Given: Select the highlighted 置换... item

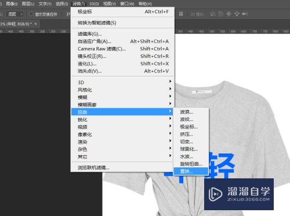Looking at the screenshot, I should tap(191, 171).
